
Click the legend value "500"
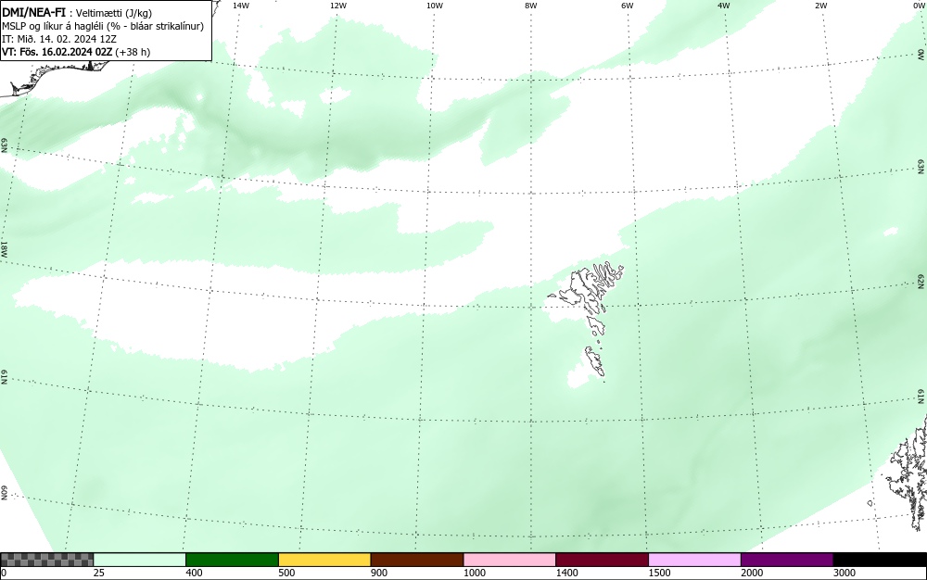[286, 573]
